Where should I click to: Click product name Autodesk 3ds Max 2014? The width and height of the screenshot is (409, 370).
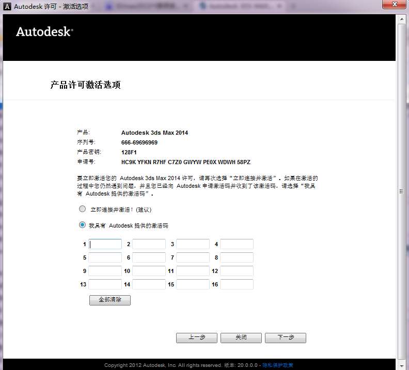click(154, 133)
